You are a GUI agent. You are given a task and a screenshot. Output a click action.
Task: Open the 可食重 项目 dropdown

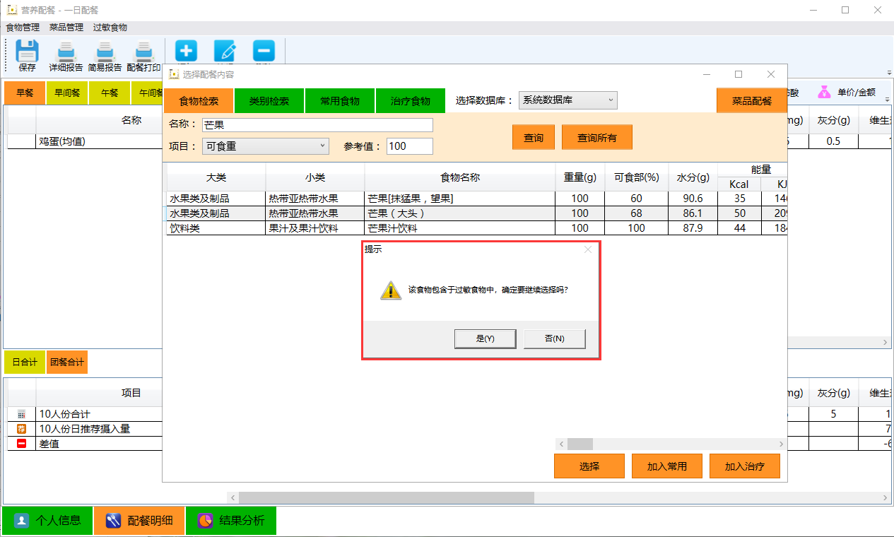coord(265,146)
